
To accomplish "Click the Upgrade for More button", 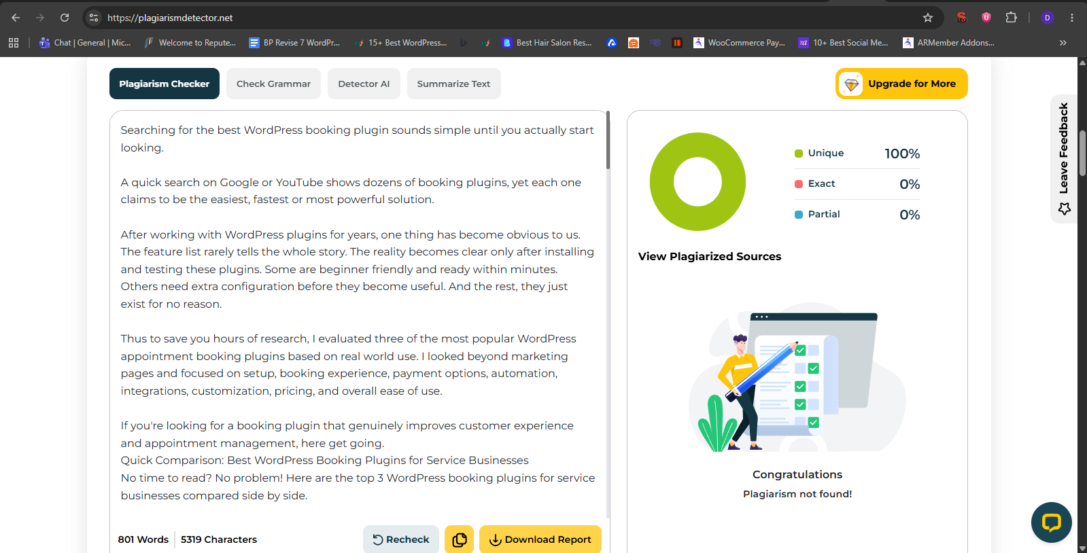I will tap(901, 84).
